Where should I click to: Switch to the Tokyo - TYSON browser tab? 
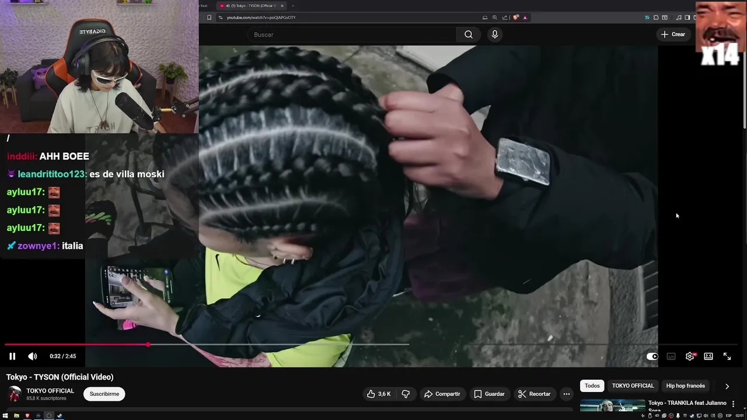click(251, 6)
